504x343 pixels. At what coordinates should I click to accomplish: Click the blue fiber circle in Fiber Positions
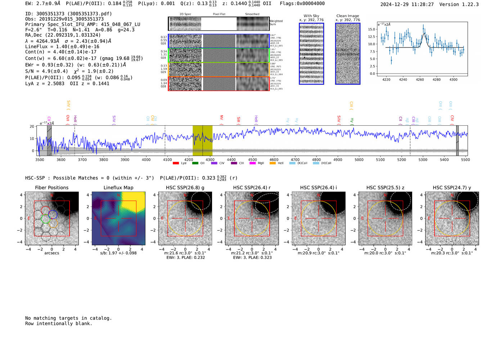pos(53,214)
